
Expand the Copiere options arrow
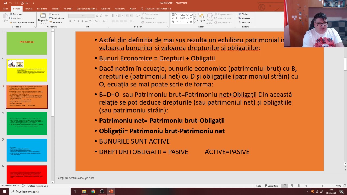pyautogui.click(x=23, y=18)
